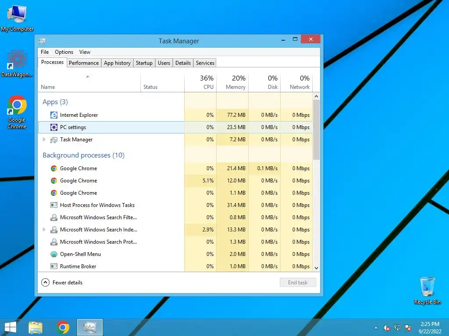The image size is (449, 336).
Task: Switch to the Details tab
Action: 183,63
